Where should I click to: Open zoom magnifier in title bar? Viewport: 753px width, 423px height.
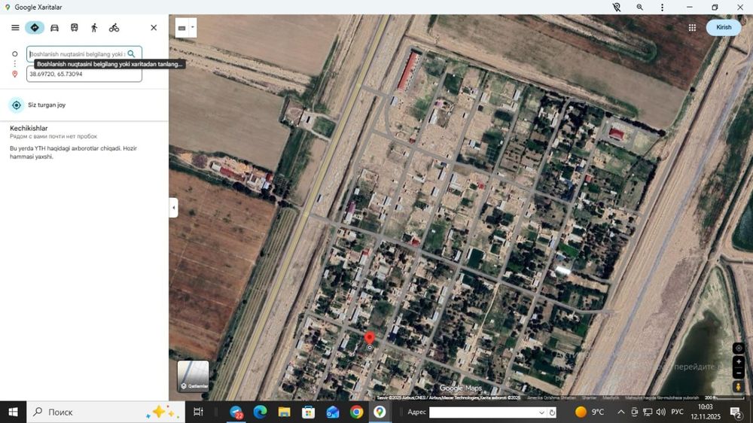639,8
